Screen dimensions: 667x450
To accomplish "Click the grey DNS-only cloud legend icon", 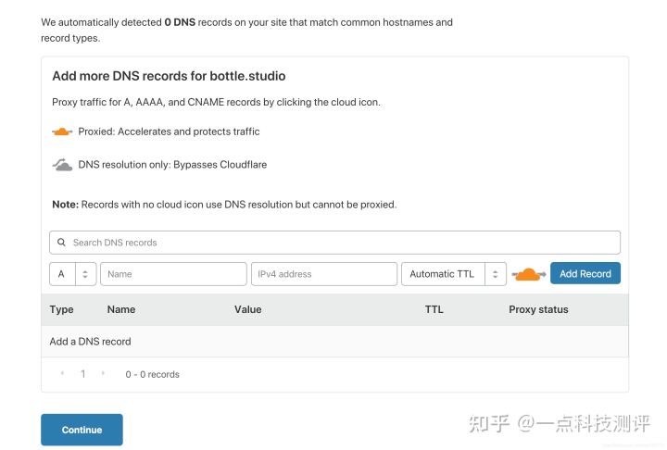I will [x=62, y=165].
